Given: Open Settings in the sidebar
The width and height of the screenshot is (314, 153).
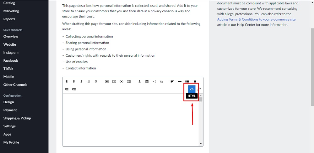Looking at the screenshot, I should [x=9, y=126].
